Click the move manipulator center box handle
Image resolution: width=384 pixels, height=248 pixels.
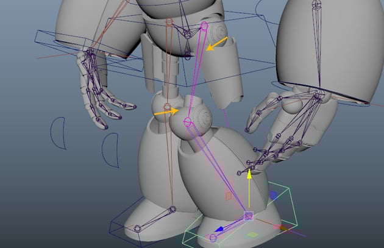pos(249,216)
